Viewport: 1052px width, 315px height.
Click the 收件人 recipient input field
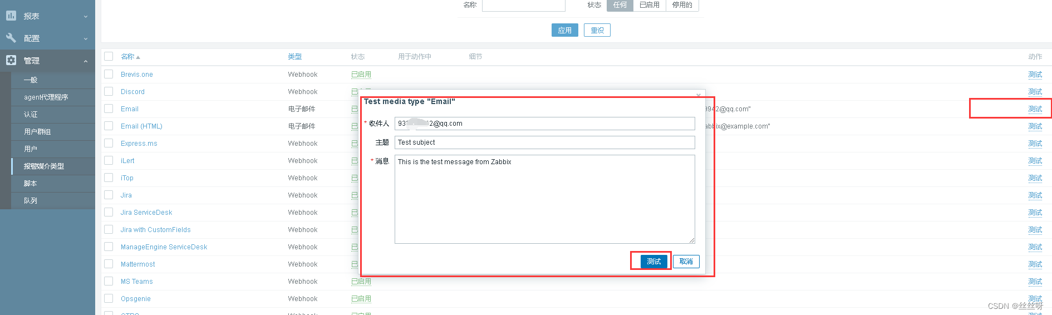[x=545, y=124]
